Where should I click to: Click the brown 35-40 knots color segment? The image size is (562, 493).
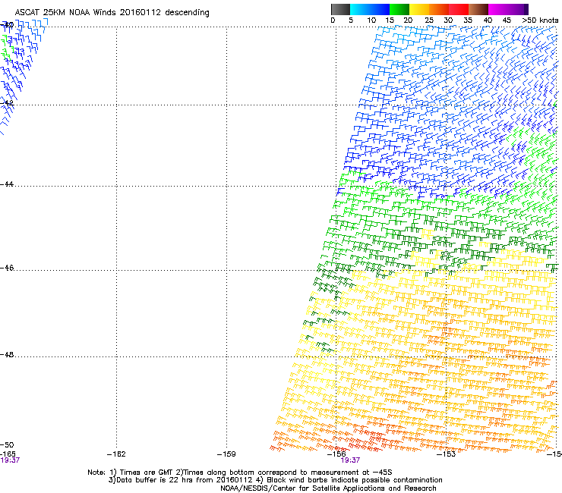[478, 9]
